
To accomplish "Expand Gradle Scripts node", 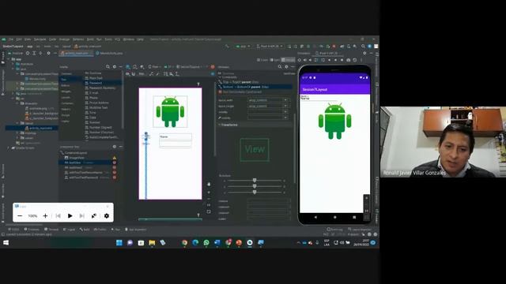I will click(9, 148).
